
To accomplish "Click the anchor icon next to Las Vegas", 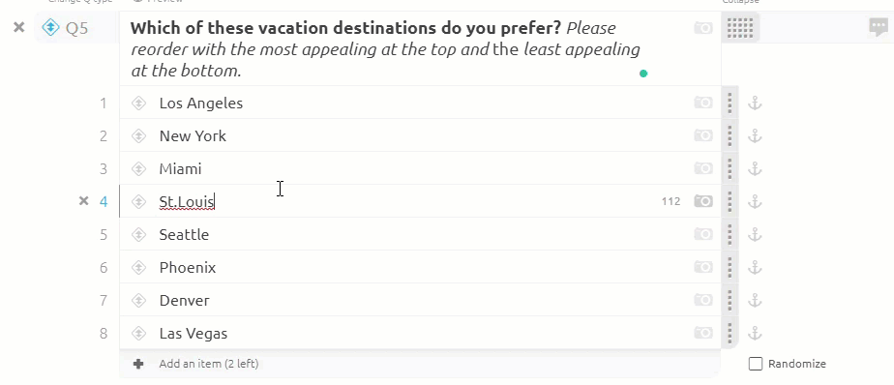I will pos(755,334).
